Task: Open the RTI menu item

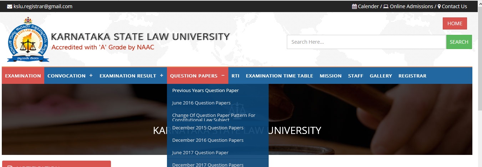Action: coord(235,76)
